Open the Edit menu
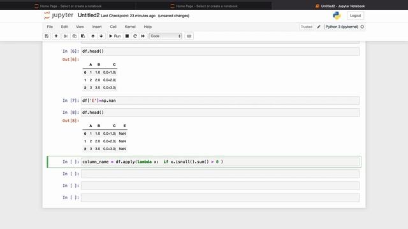408x229 pixels. point(64,27)
